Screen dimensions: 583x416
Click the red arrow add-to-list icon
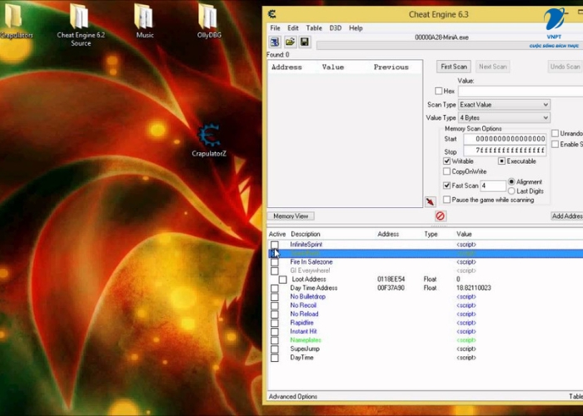click(x=431, y=201)
